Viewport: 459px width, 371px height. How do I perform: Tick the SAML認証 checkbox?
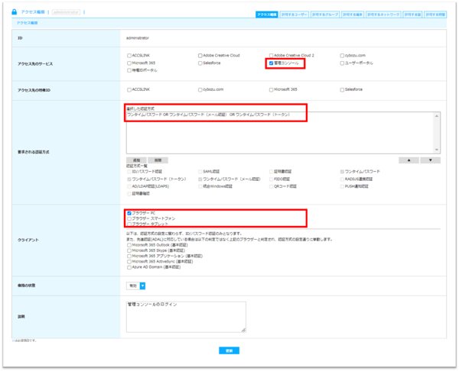pos(200,172)
